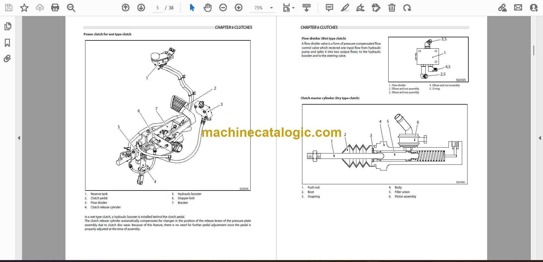
Task: Print the document with printer icon
Action: click(x=55, y=8)
